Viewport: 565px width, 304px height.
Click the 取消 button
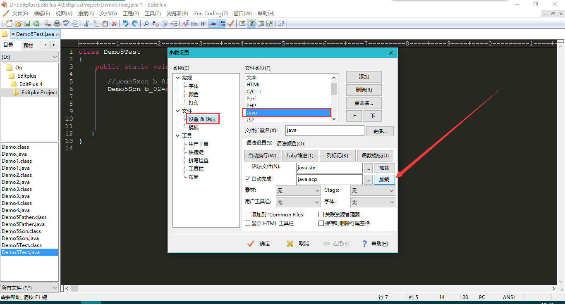click(x=298, y=244)
